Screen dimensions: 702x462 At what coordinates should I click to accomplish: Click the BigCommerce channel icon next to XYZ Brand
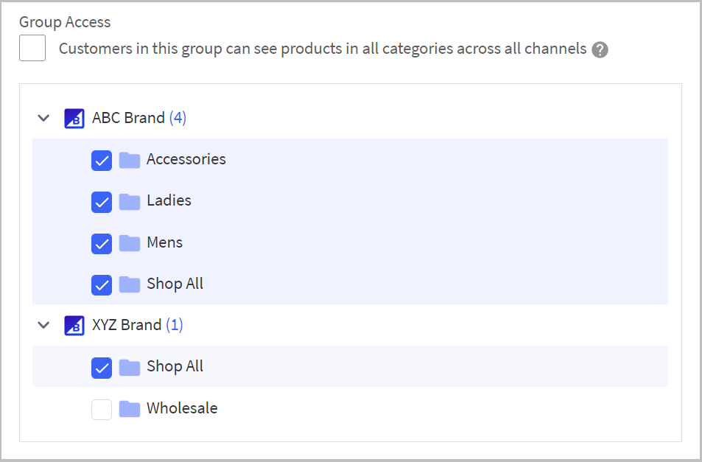[x=74, y=325]
